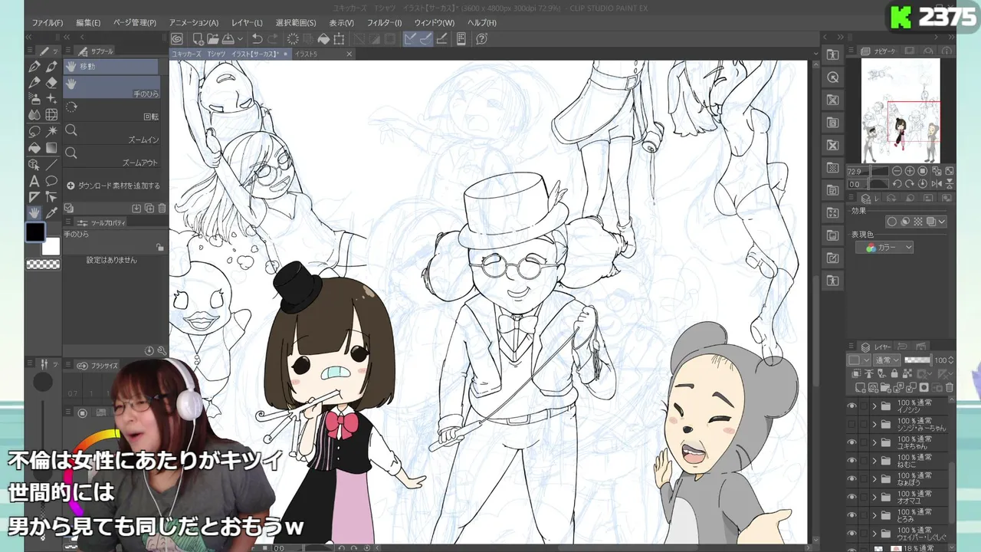Select the Text tool (A icon)
This screenshot has width=981, height=552.
pyautogui.click(x=34, y=182)
